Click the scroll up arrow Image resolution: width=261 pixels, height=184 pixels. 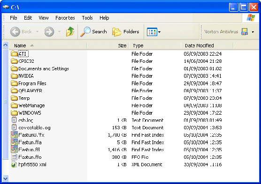coord(6,45)
